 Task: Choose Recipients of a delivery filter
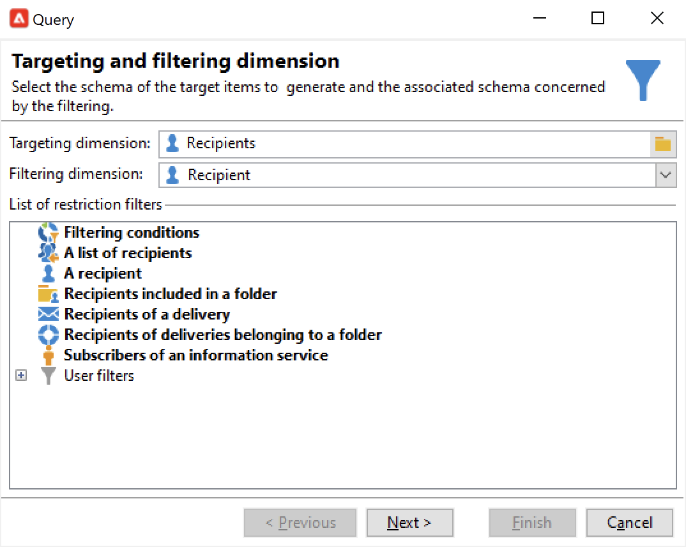[147, 314]
